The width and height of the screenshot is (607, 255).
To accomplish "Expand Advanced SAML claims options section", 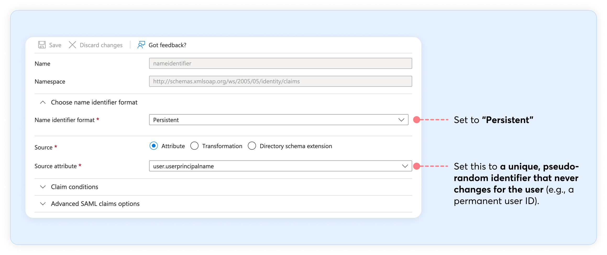I will pos(95,204).
